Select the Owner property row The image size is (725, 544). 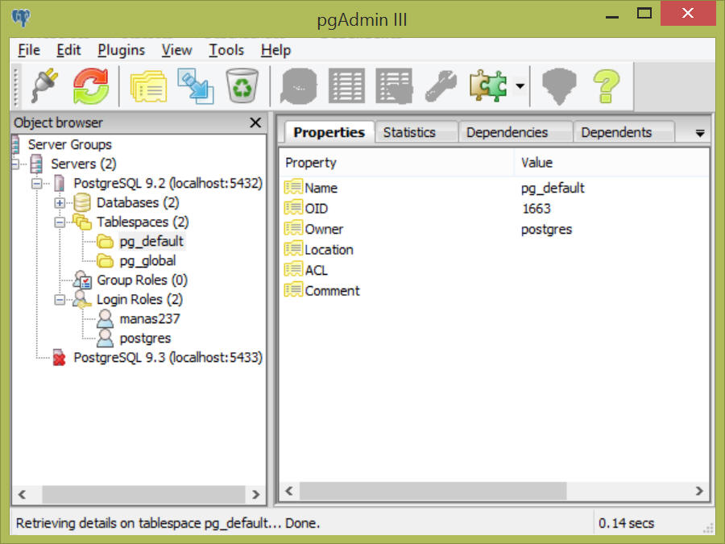[x=494, y=229]
